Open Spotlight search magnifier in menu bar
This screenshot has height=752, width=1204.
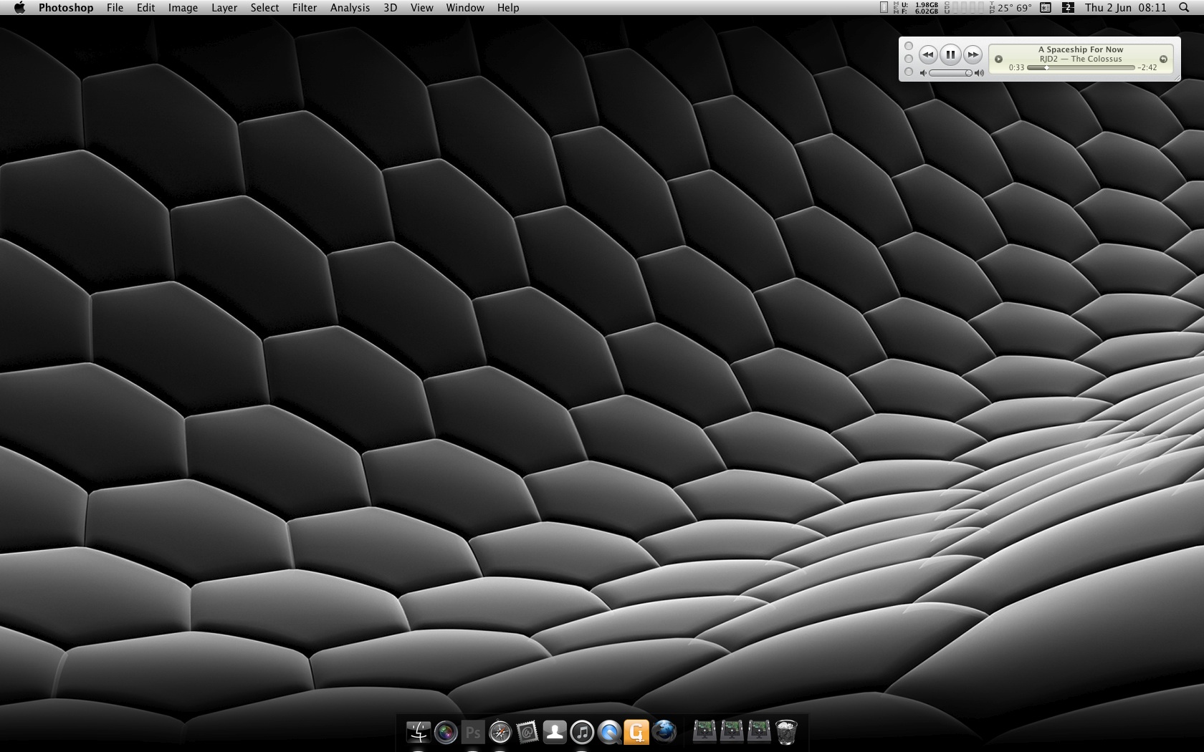click(x=1183, y=8)
